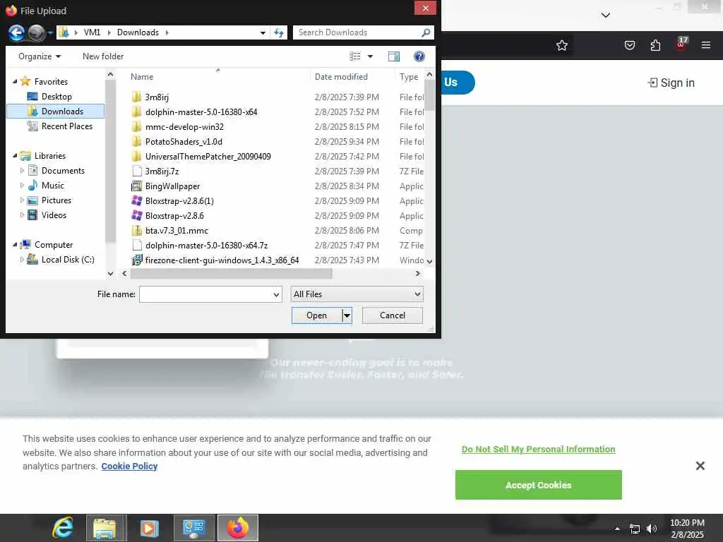Collapse the Libraries tree group
This screenshot has width=723, height=542.
(x=16, y=156)
